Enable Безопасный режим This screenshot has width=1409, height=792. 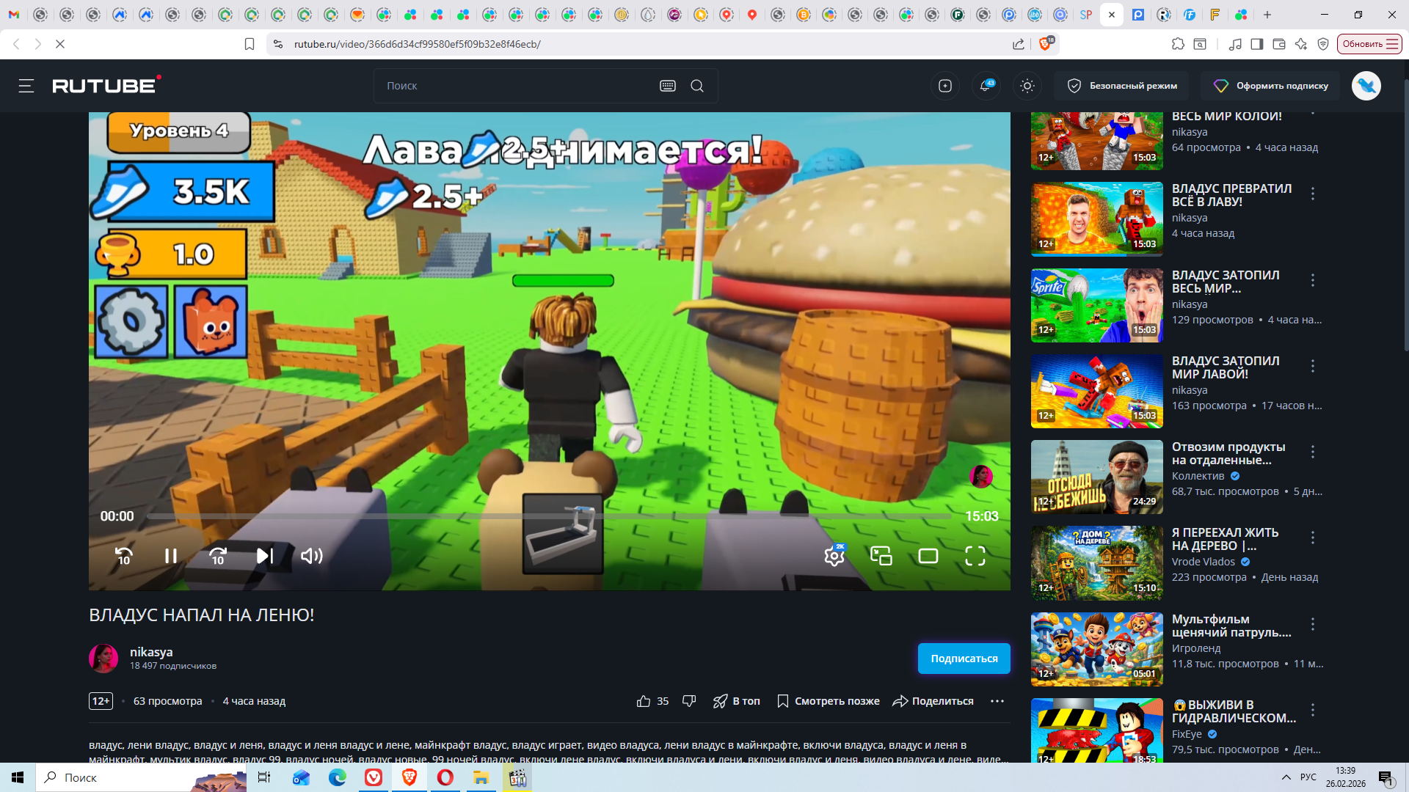1122,86
